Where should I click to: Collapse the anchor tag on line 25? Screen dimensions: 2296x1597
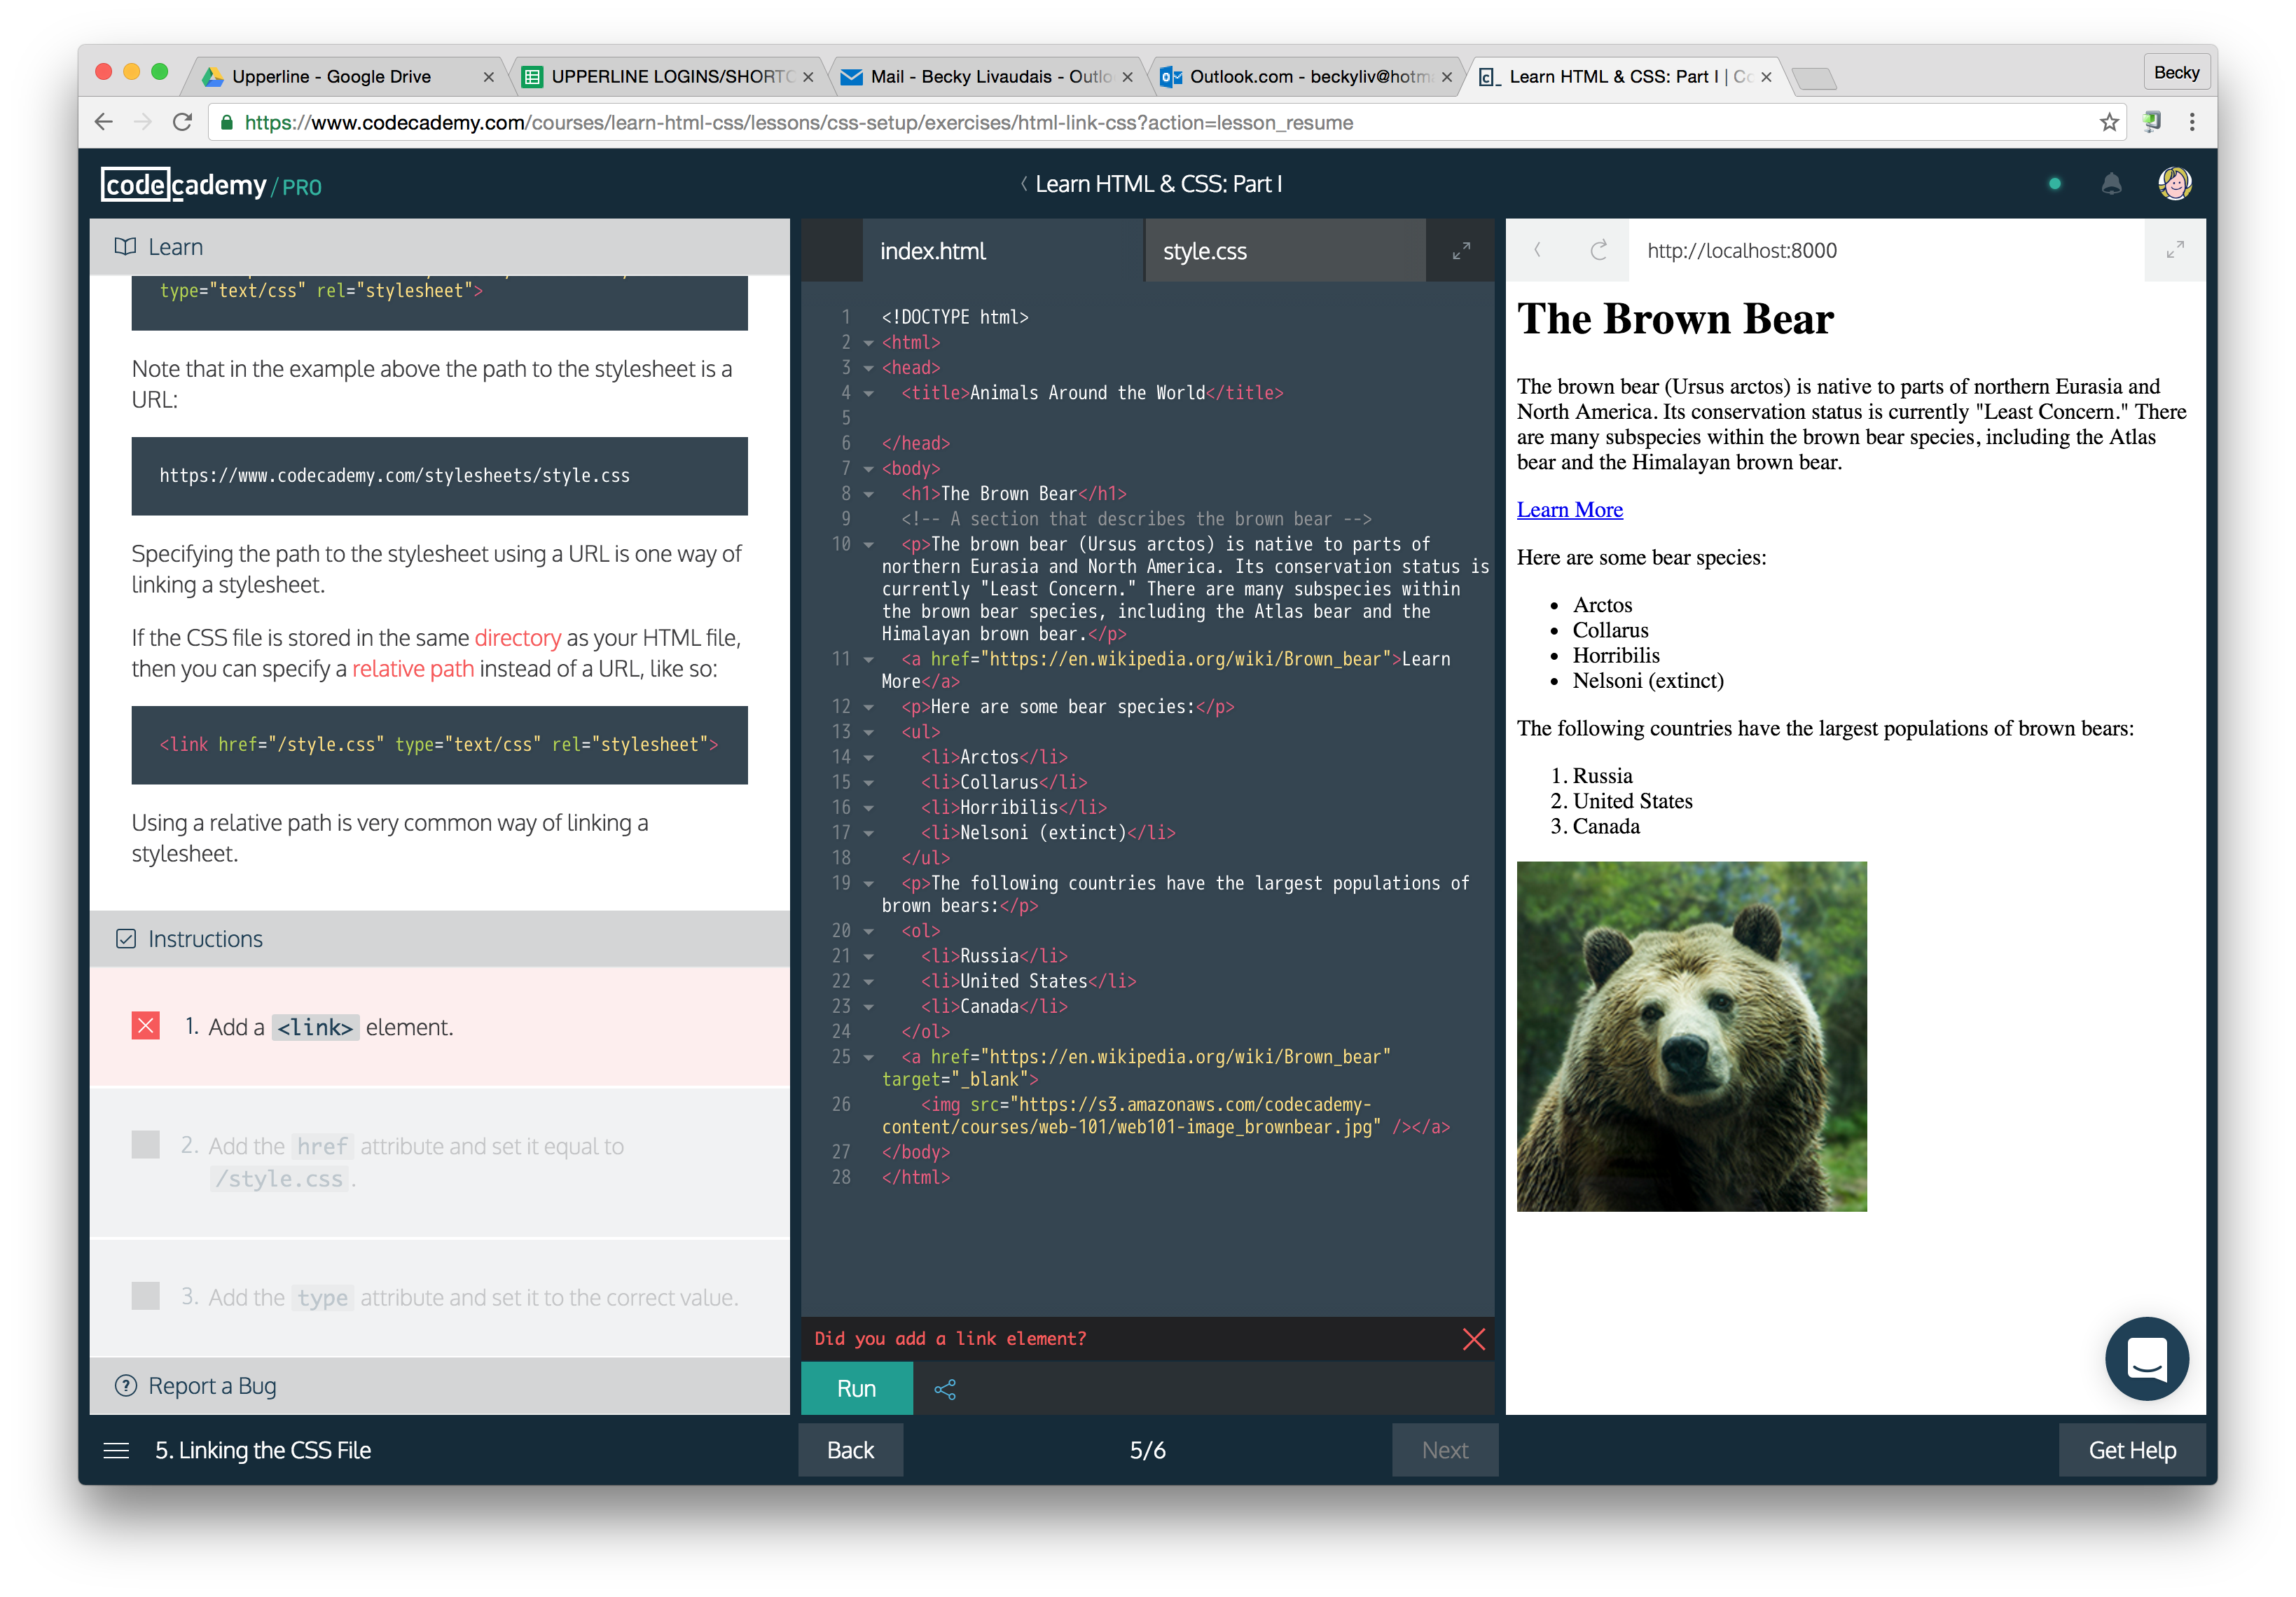868,1057
